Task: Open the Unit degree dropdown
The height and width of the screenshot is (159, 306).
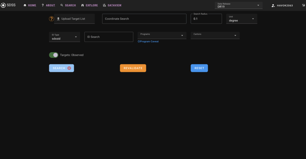Action: coord(241,19)
